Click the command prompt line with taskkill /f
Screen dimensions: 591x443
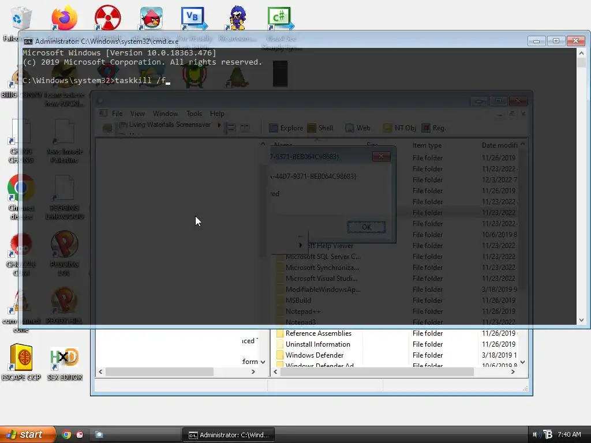(96, 80)
